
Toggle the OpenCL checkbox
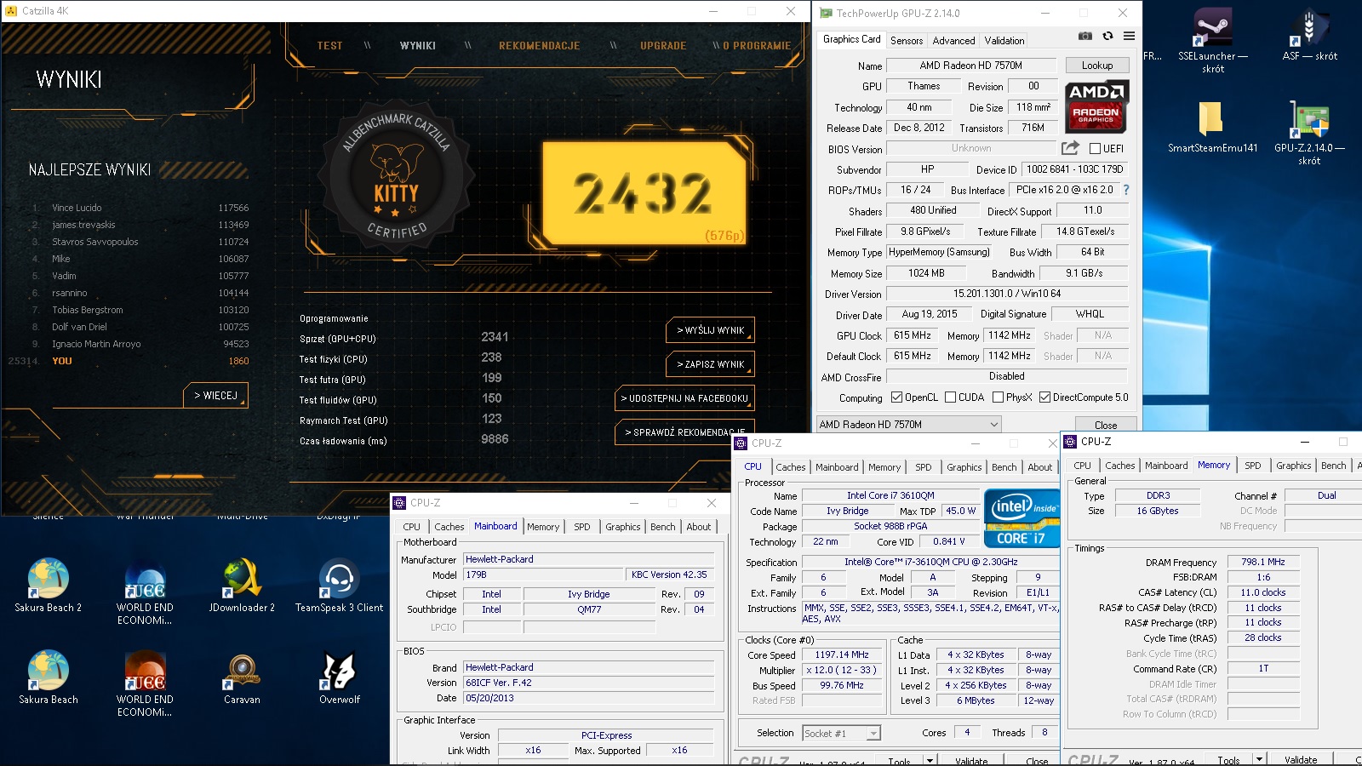tap(896, 397)
